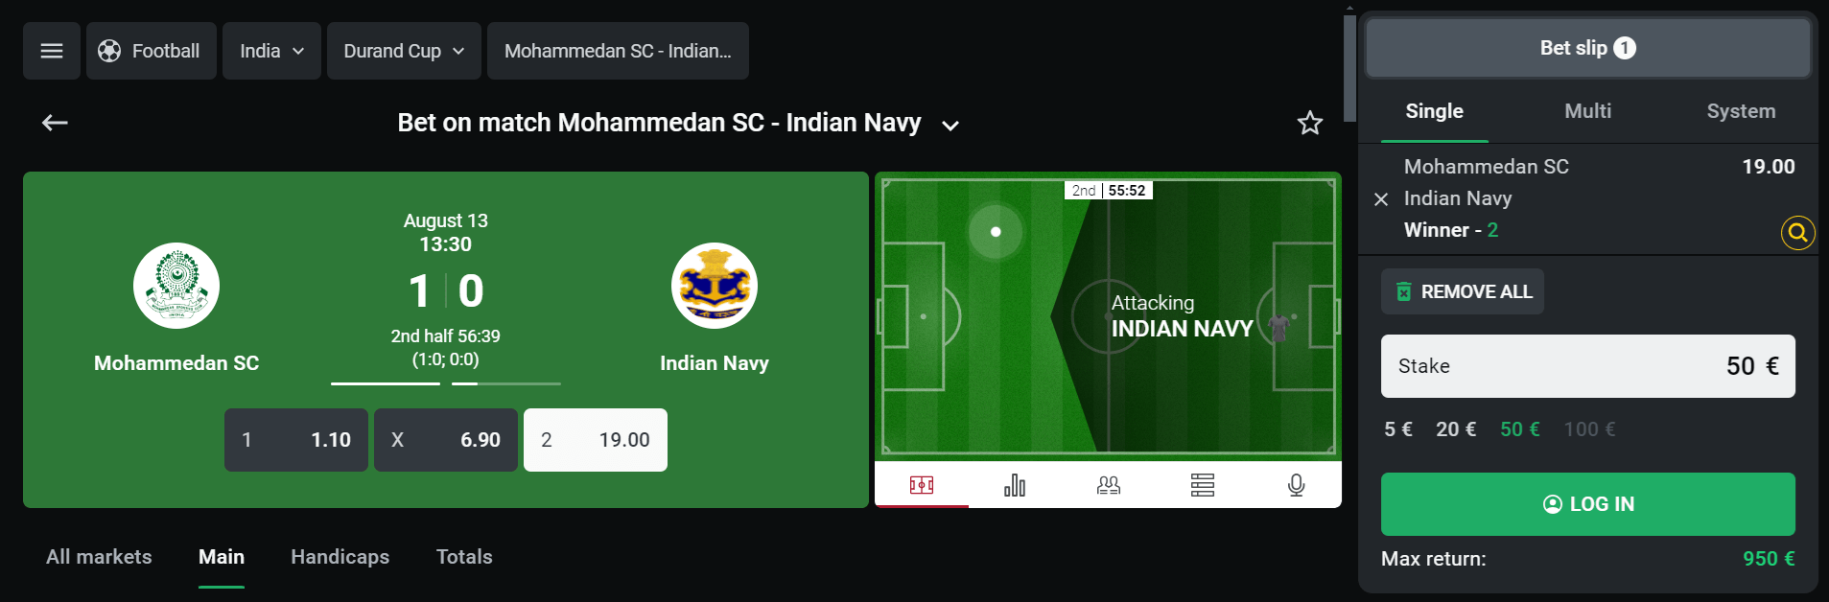Click the back arrow icon

point(55,123)
